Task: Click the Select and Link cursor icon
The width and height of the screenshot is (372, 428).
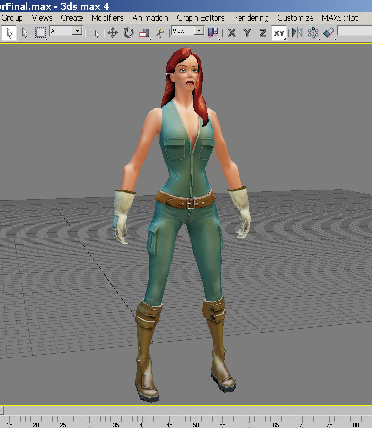Action: (25, 33)
